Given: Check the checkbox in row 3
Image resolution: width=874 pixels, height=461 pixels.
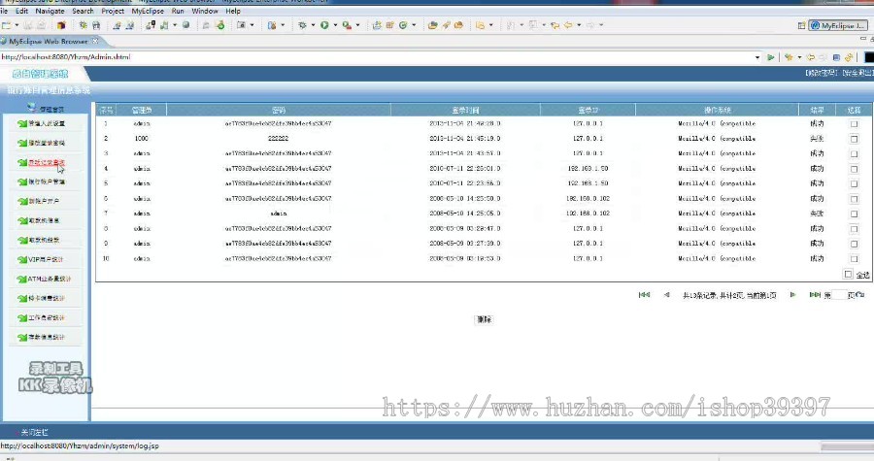Looking at the screenshot, I should click(x=854, y=153).
